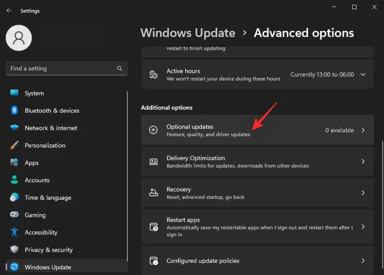The width and height of the screenshot is (384, 275).
Task: Click the 'Additional options' heading
Action: tap(167, 107)
